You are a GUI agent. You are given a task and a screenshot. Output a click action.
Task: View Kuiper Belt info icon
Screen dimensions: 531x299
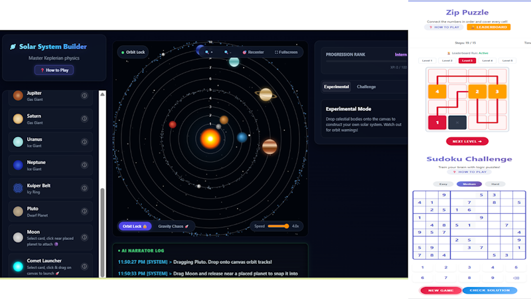[x=84, y=188]
